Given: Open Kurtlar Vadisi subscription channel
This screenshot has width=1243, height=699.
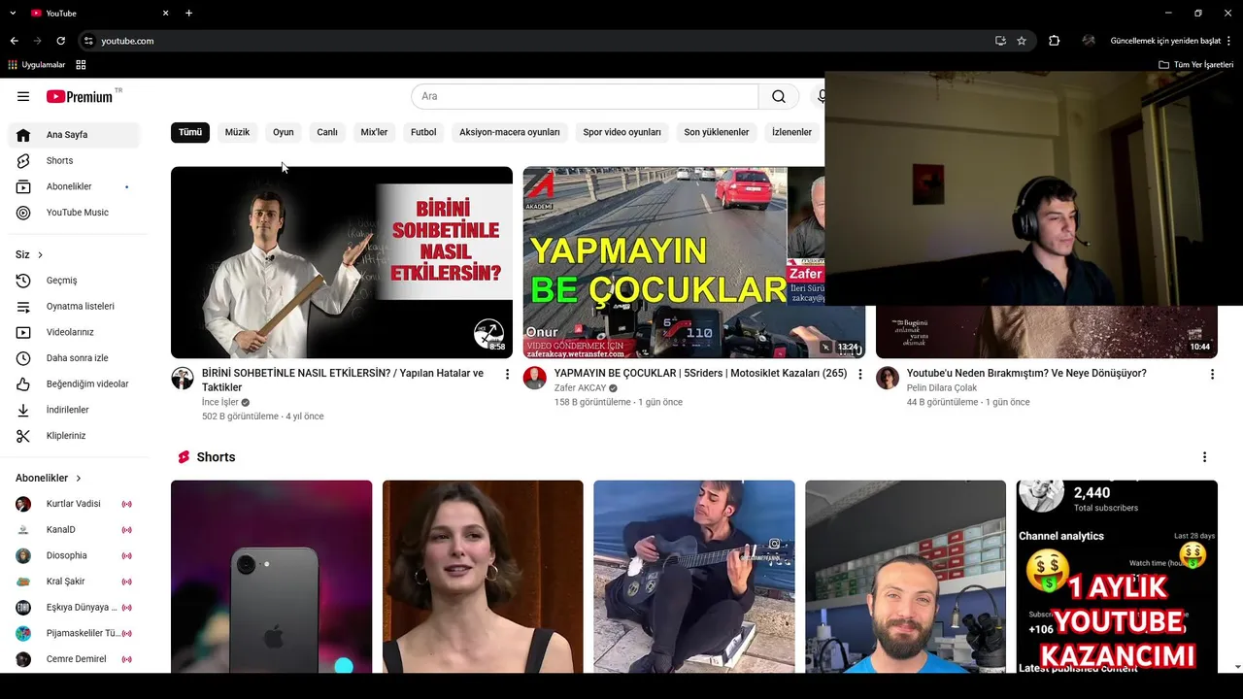Looking at the screenshot, I should coord(74,504).
